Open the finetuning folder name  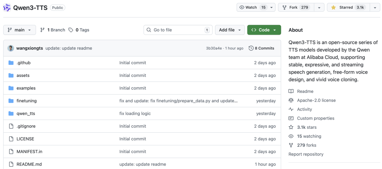coord(27,101)
